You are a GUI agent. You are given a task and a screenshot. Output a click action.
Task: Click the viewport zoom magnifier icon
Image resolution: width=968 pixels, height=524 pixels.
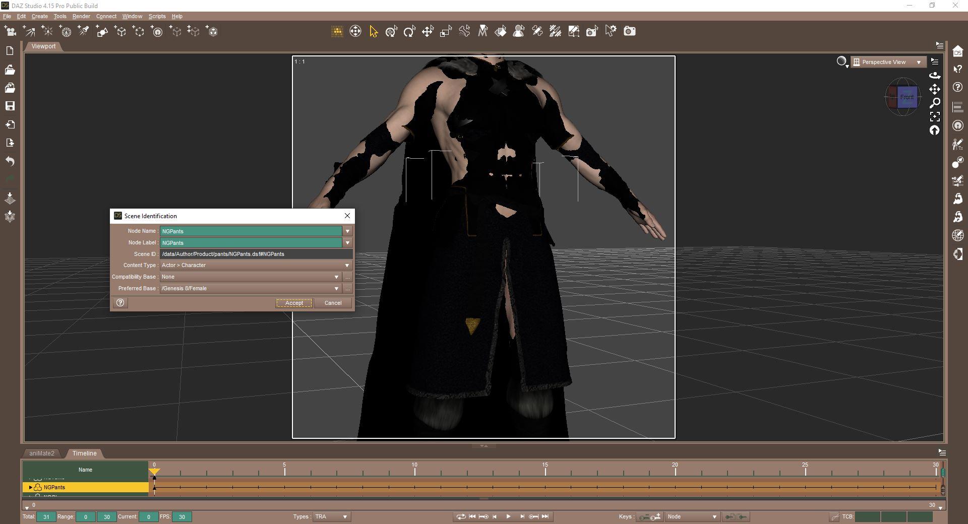[935, 103]
